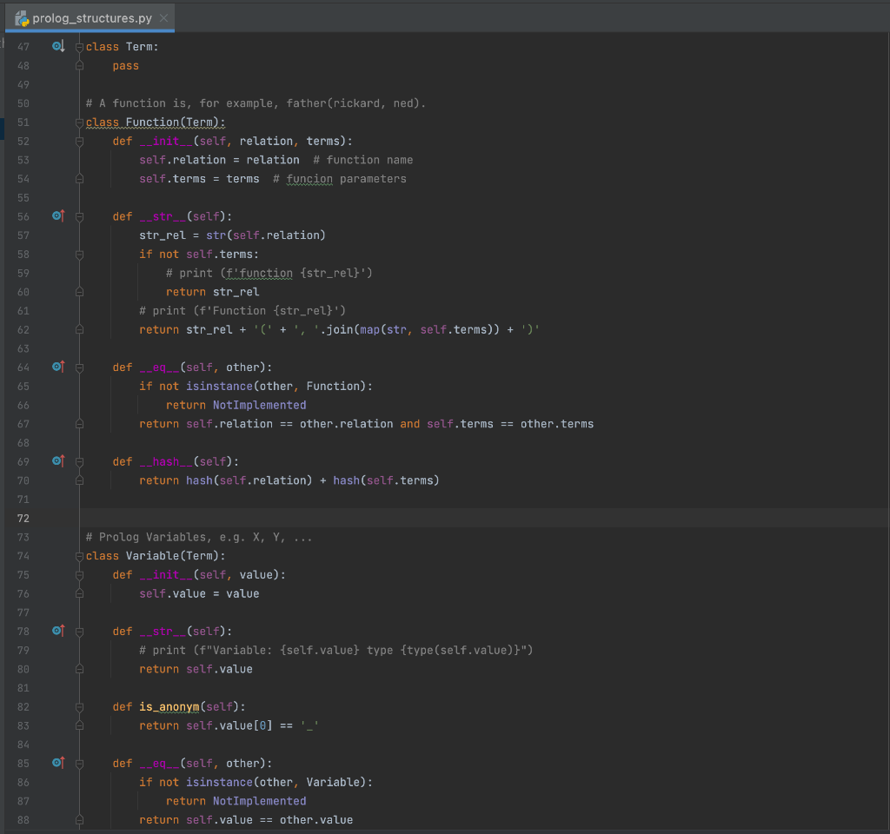Viewport: 890px width, 834px height.
Task: Click the override gutter icon beside line 78 __str__
Action: pos(58,631)
